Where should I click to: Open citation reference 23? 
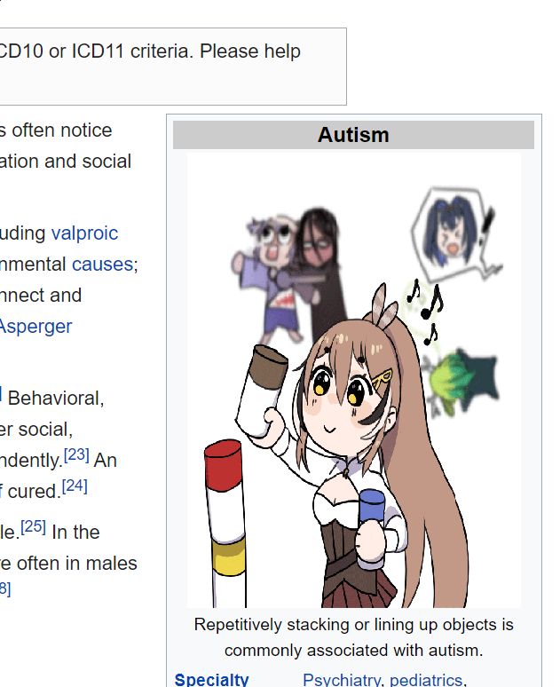[x=76, y=455]
